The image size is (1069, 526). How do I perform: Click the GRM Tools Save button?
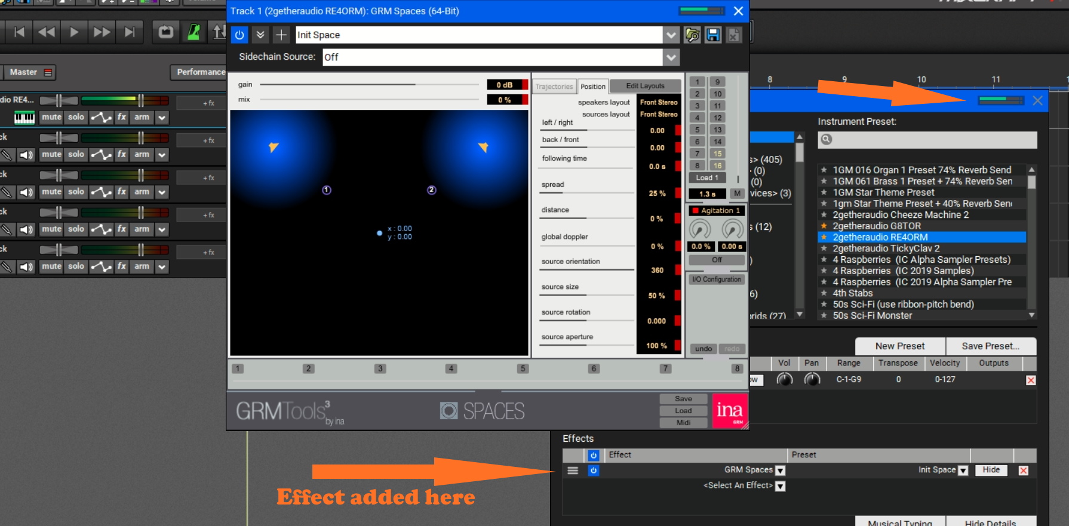pos(683,399)
